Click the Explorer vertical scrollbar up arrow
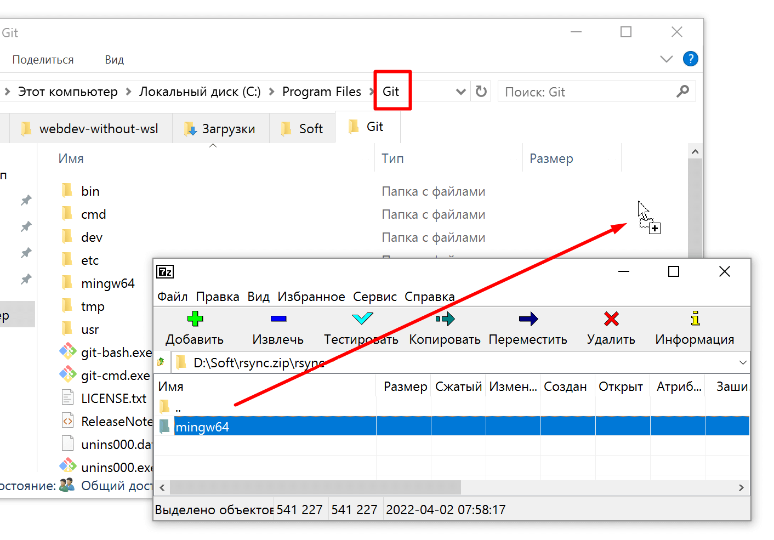 pos(695,151)
